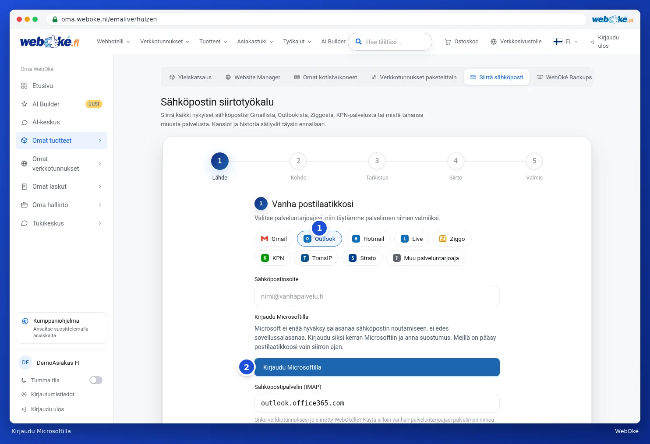This screenshot has height=444, width=650.
Task: Open AI-keskus in sidebar
Action: point(61,122)
